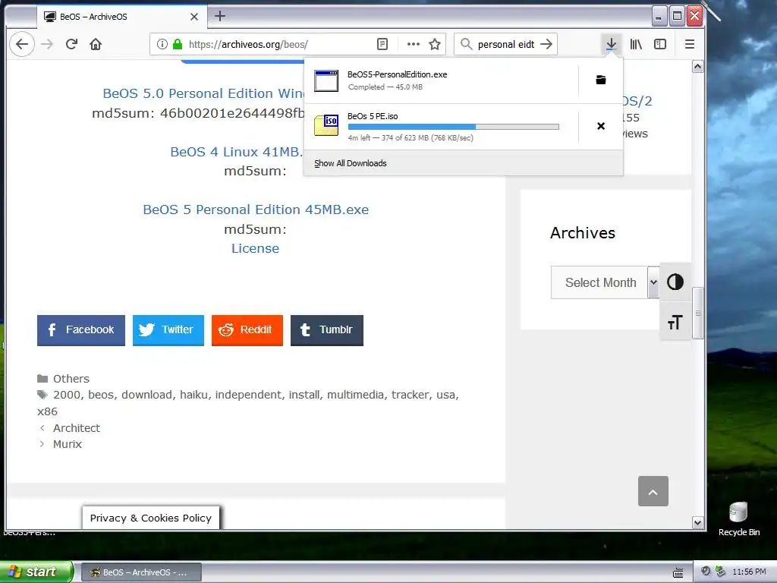The width and height of the screenshot is (777, 583).
Task: Open Privacy & Cookies Policy
Action: click(151, 518)
